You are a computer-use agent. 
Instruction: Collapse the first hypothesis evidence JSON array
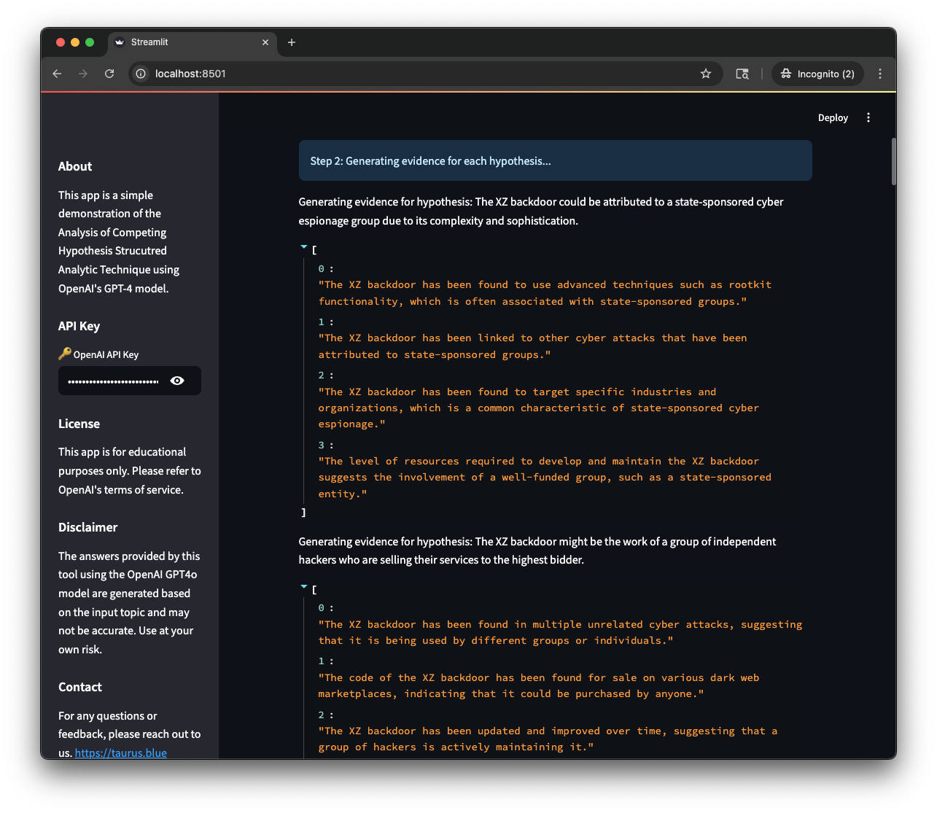click(304, 247)
